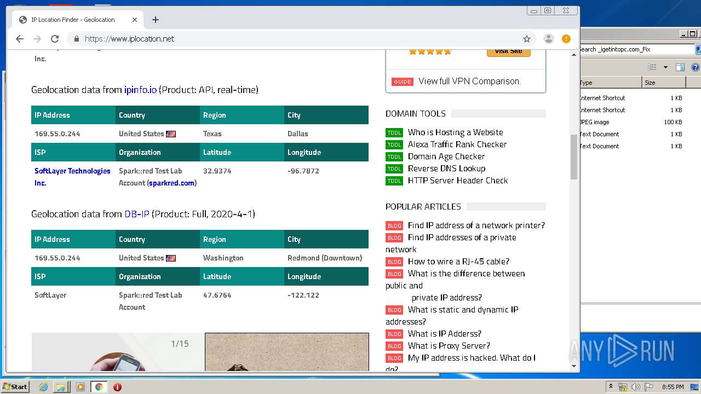The width and height of the screenshot is (701, 394).
Task: Open the media player taskbar icon
Action: coord(81,387)
